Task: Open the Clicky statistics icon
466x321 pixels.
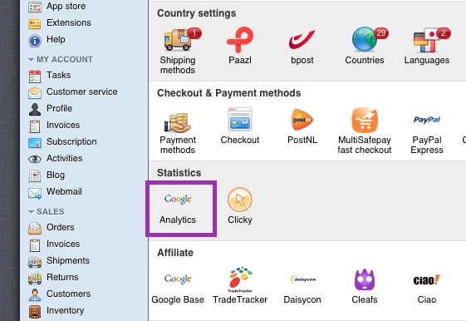Action: 240,206
